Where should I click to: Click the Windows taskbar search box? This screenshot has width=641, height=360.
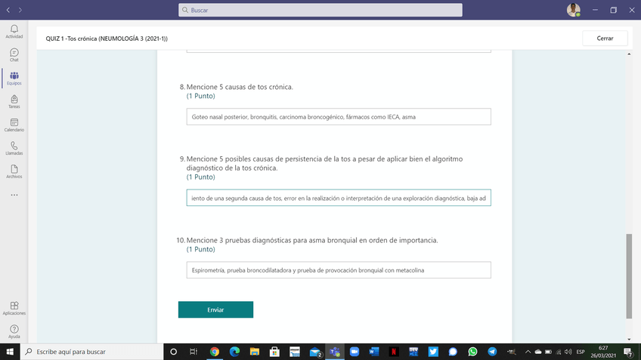coord(91,352)
